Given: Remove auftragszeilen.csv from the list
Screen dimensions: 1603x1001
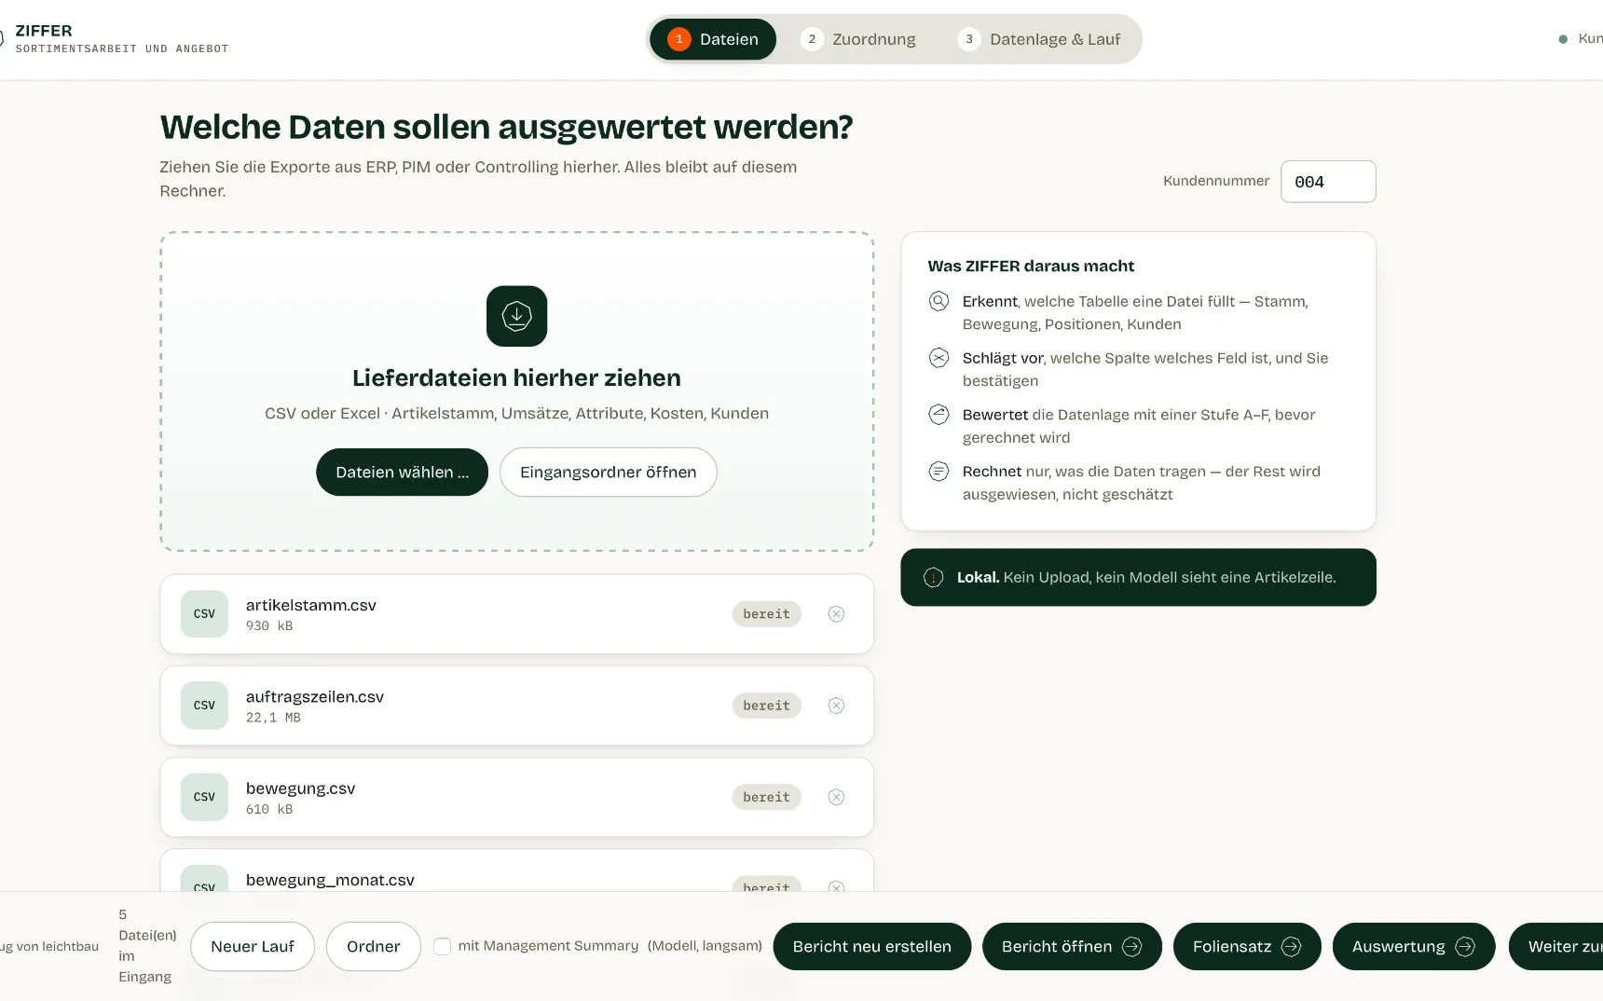Looking at the screenshot, I should point(836,706).
